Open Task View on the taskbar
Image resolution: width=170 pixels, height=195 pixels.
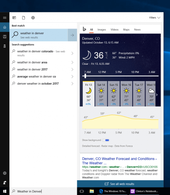point(81,191)
